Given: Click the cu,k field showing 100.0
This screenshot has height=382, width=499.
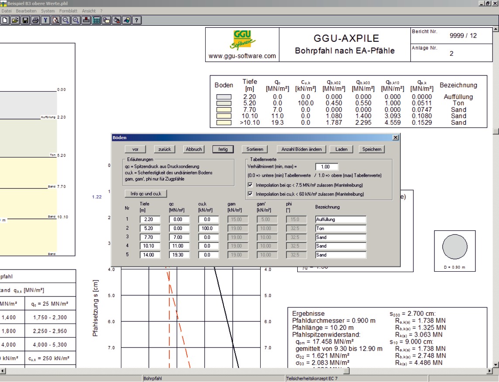Looking at the screenshot, I should tap(208, 228).
